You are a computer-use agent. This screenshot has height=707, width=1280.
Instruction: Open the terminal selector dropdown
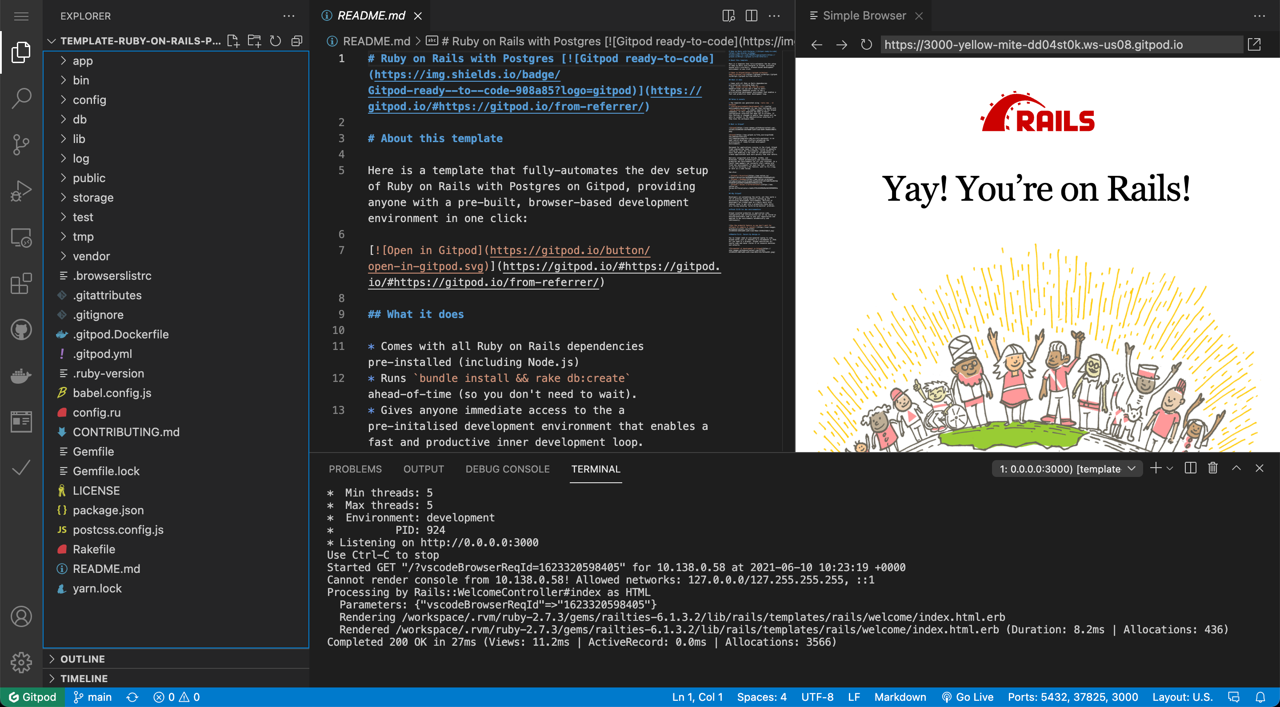coord(1067,469)
